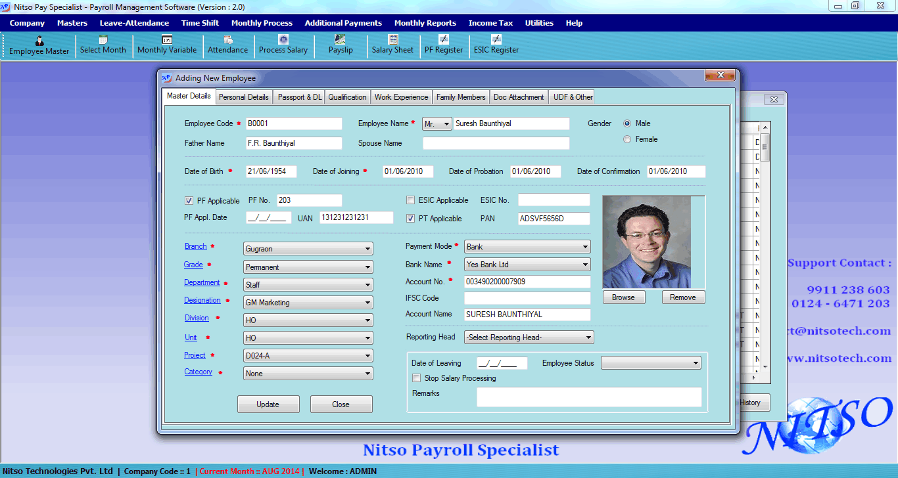Click the Close button in the dialog

pos(341,404)
